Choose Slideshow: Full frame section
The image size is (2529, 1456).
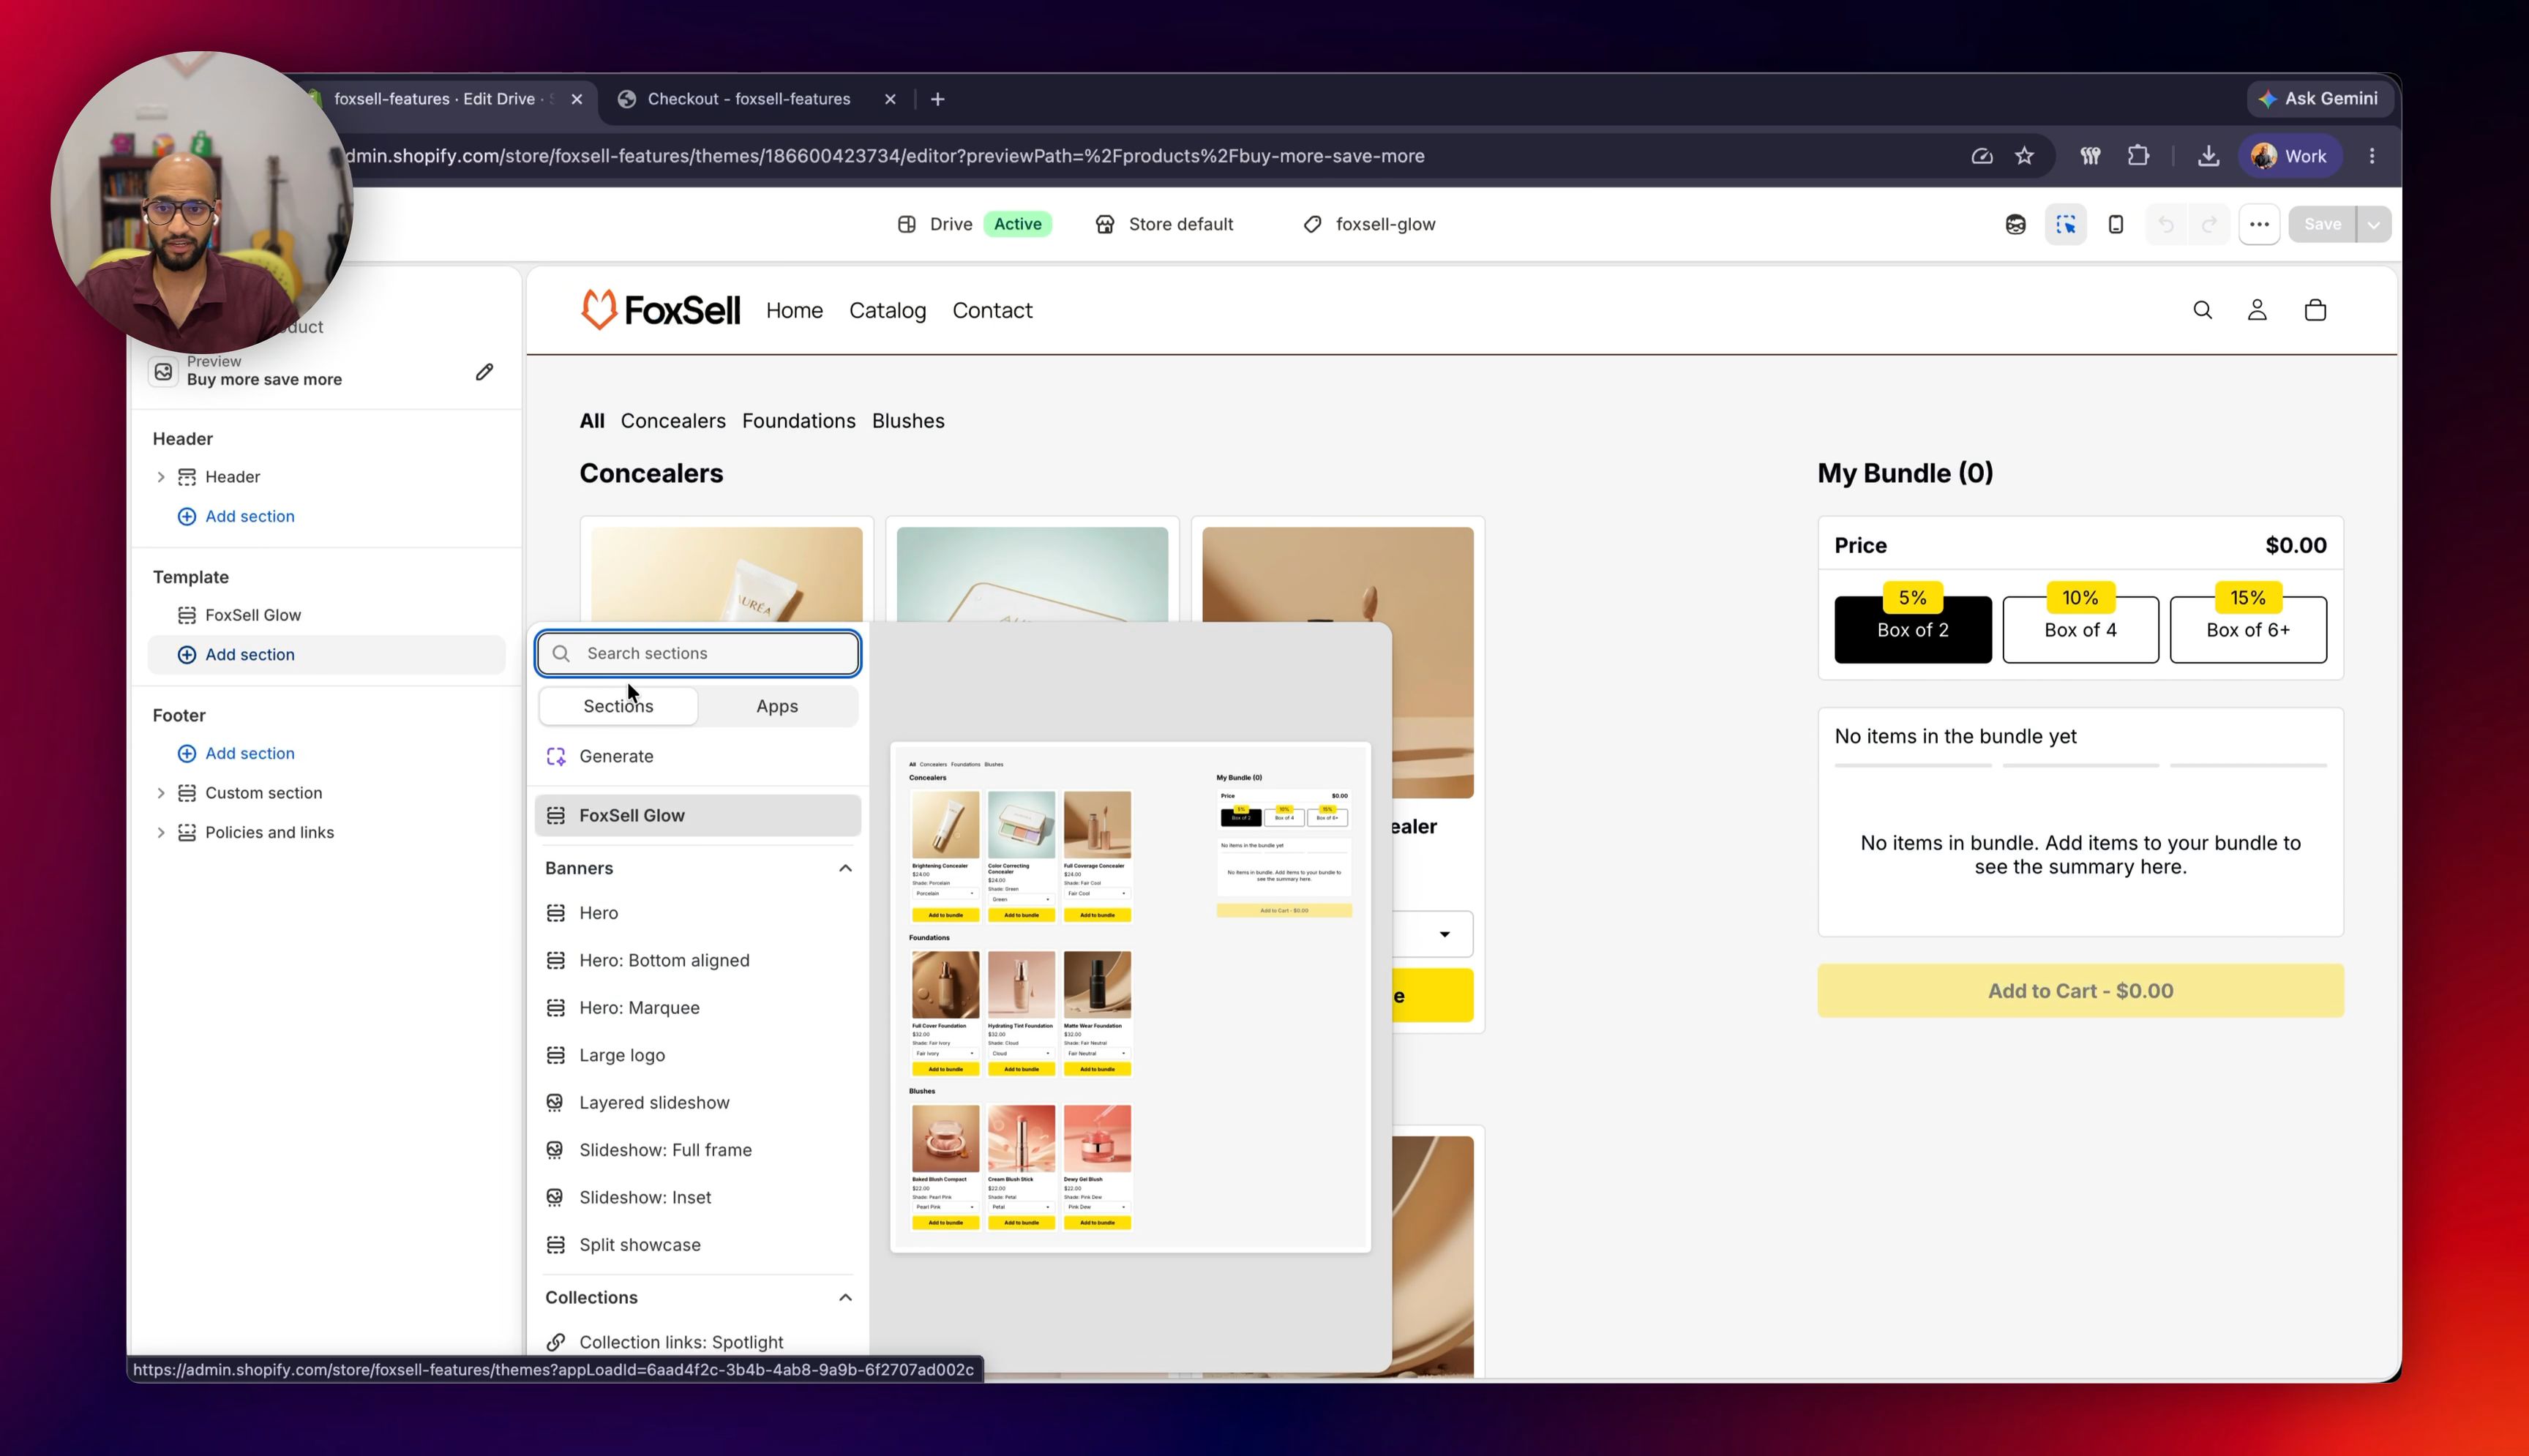[698, 1150]
